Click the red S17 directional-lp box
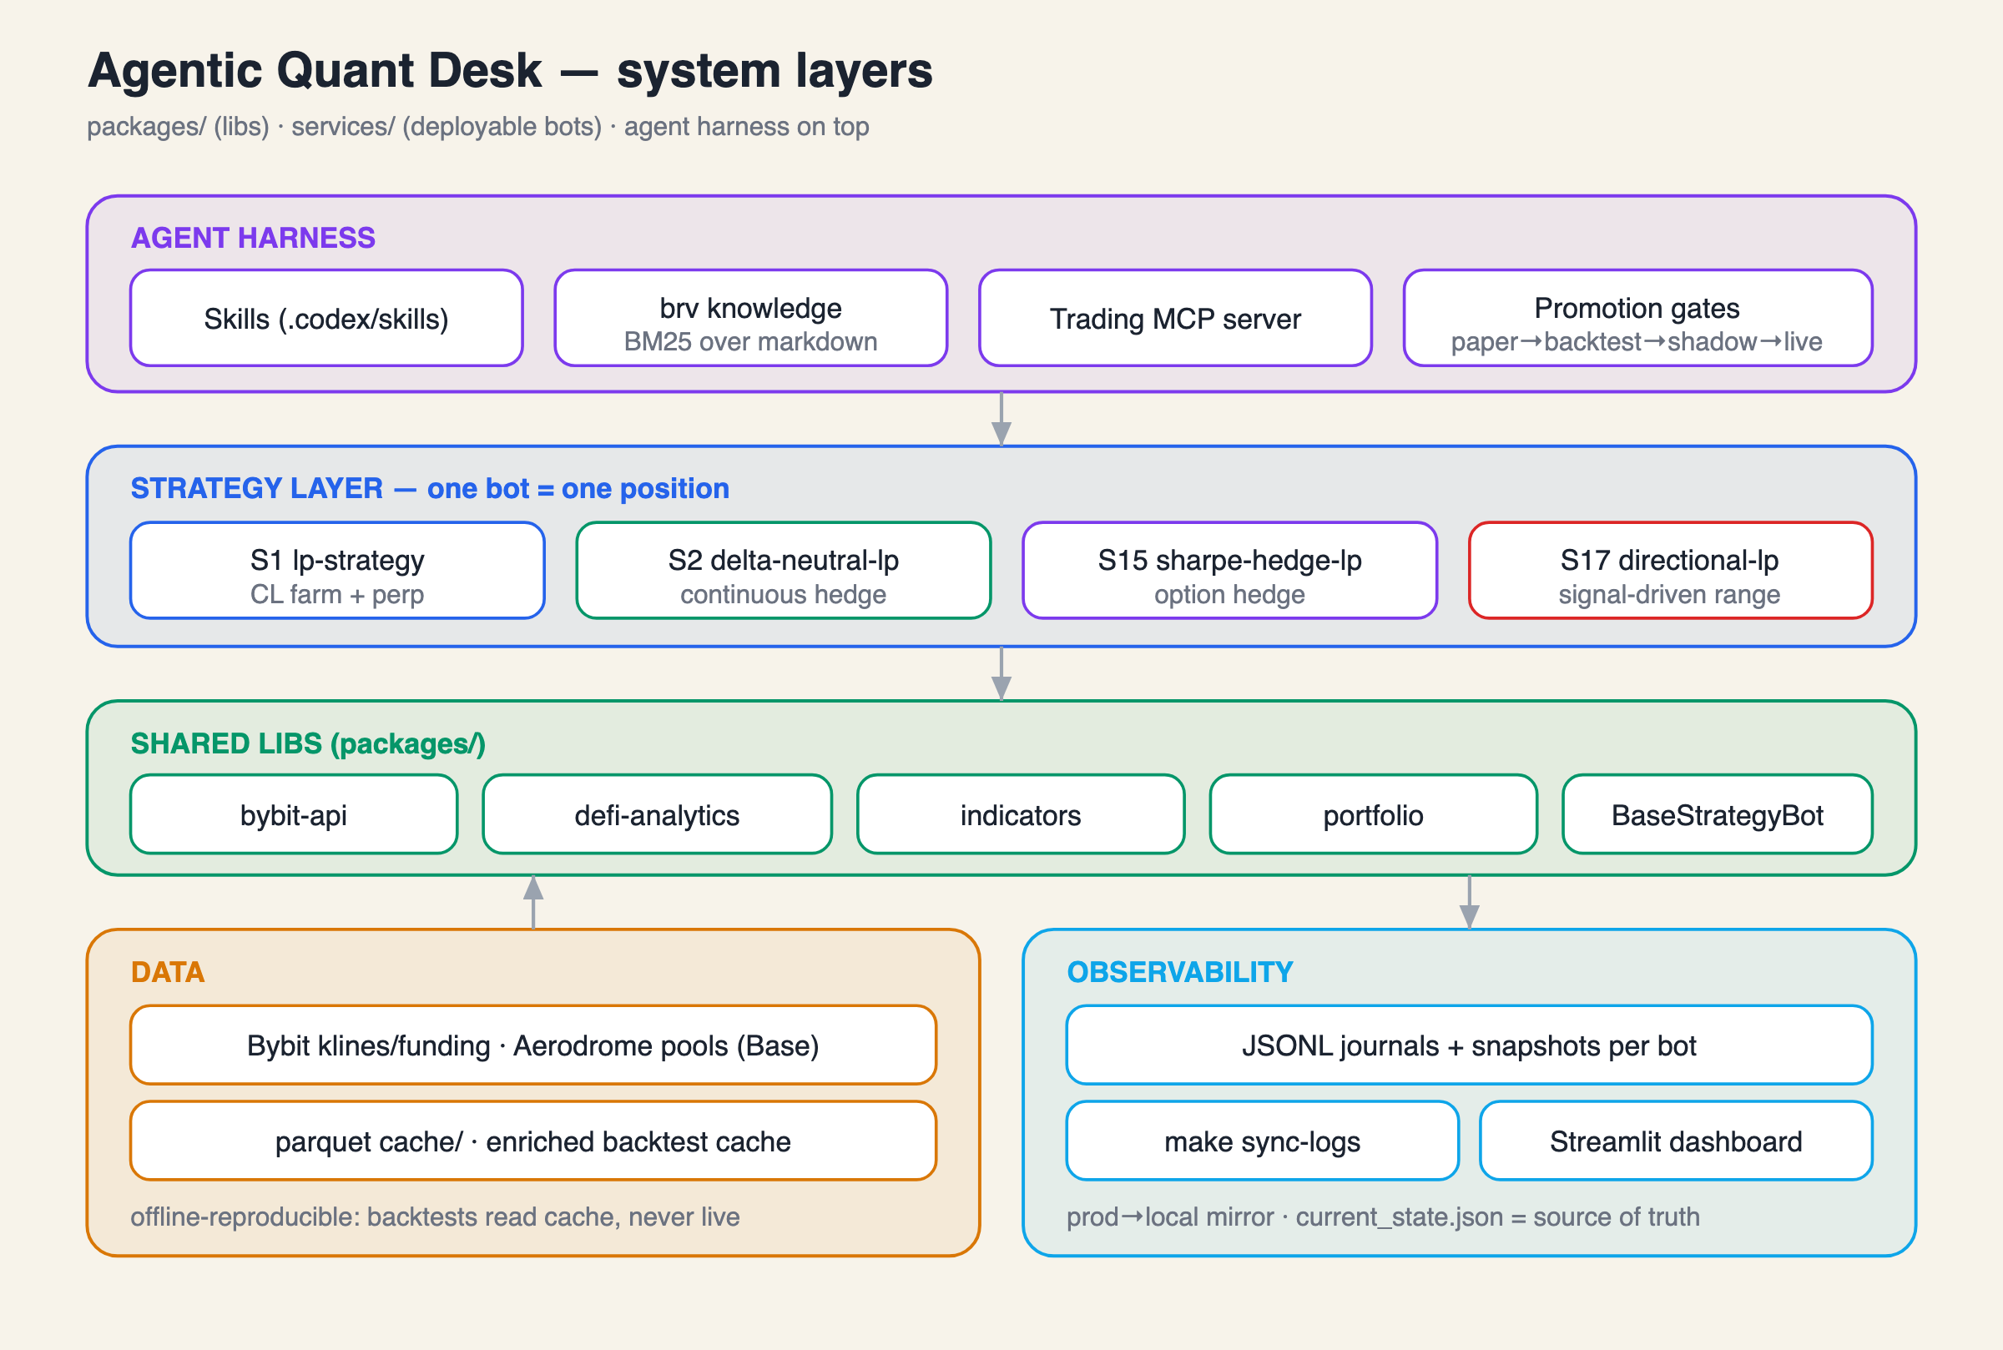Screen dimensions: 2003x1350 coord(1671,570)
